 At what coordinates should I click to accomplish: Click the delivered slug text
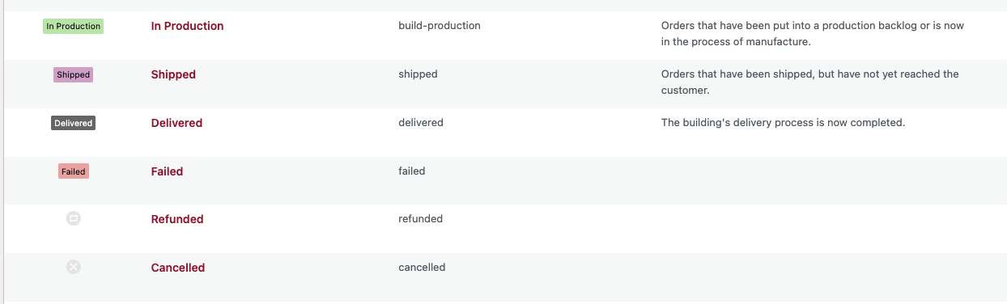pos(421,122)
